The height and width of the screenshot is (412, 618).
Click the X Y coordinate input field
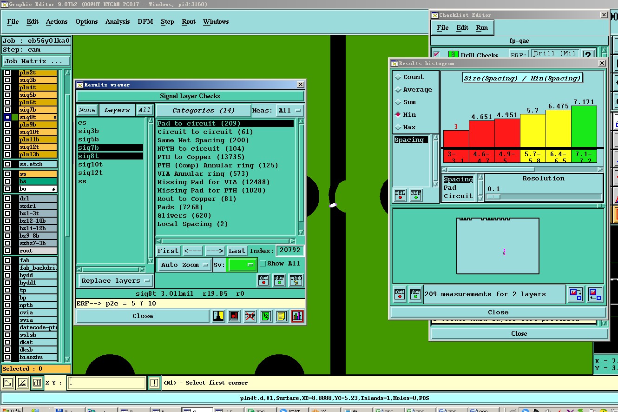point(107,383)
